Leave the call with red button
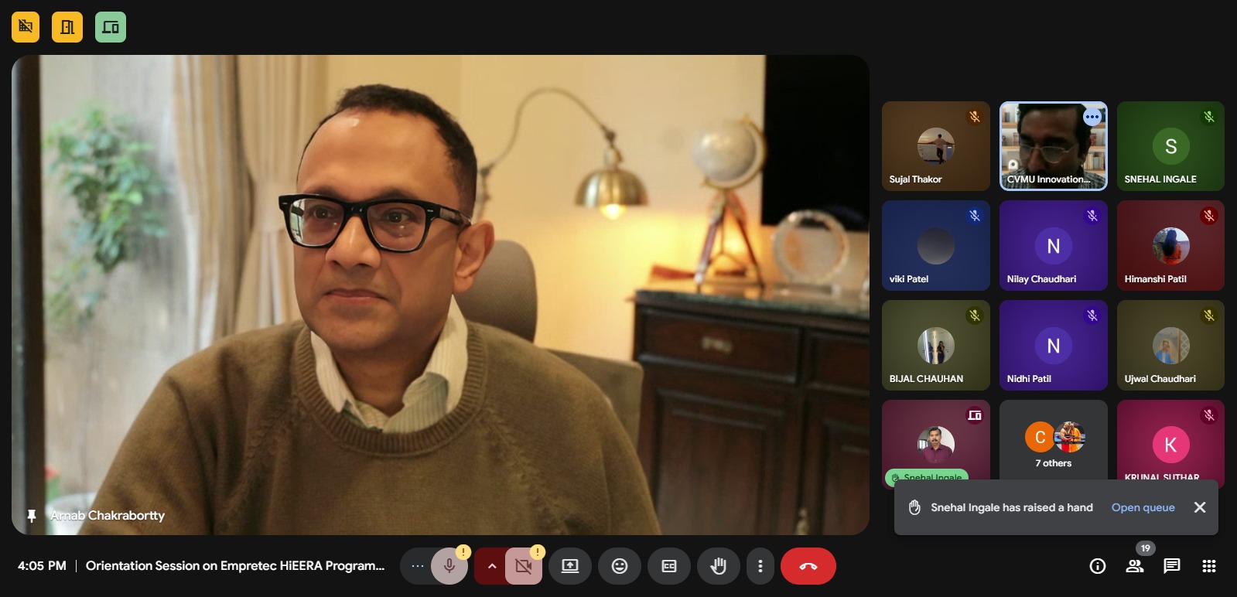 tap(808, 566)
